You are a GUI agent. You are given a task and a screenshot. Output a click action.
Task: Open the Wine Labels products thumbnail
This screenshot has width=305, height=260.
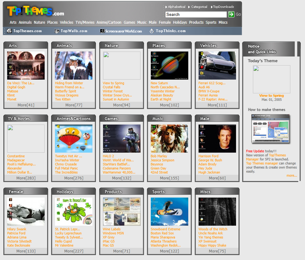[x=121, y=212]
